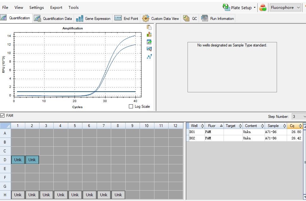Select the D02 well row in table
This screenshot has width=306, height=201.
tap(244, 138)
